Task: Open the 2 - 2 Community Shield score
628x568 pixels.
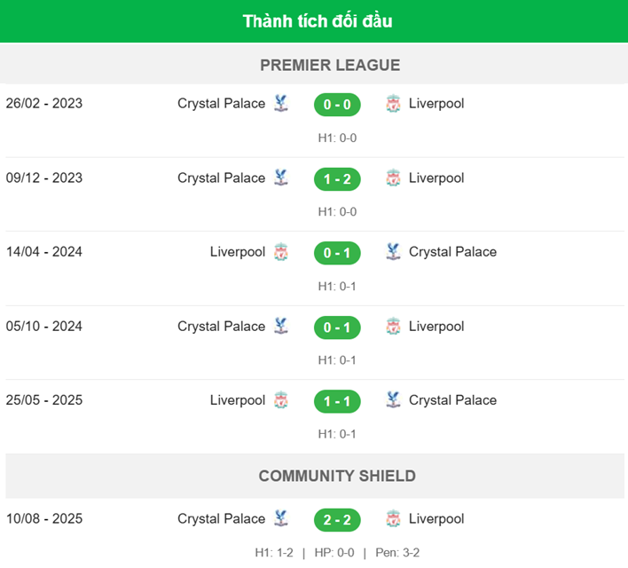Action: click(337, 519)
